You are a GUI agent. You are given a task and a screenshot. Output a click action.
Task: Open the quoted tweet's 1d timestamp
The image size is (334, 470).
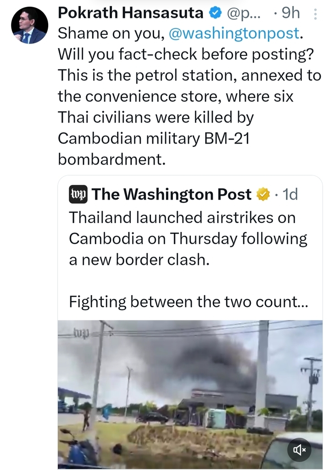click(290, 195)
